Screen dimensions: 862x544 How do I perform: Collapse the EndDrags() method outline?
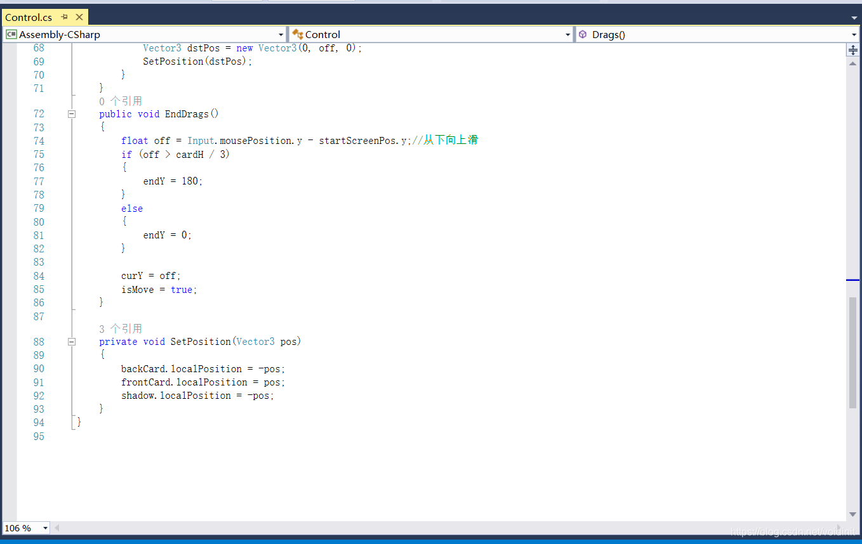coord(72,114)
